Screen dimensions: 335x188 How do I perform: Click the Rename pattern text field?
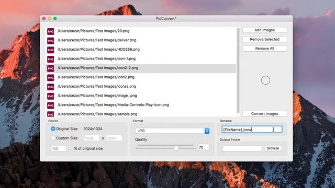[252, 130]
